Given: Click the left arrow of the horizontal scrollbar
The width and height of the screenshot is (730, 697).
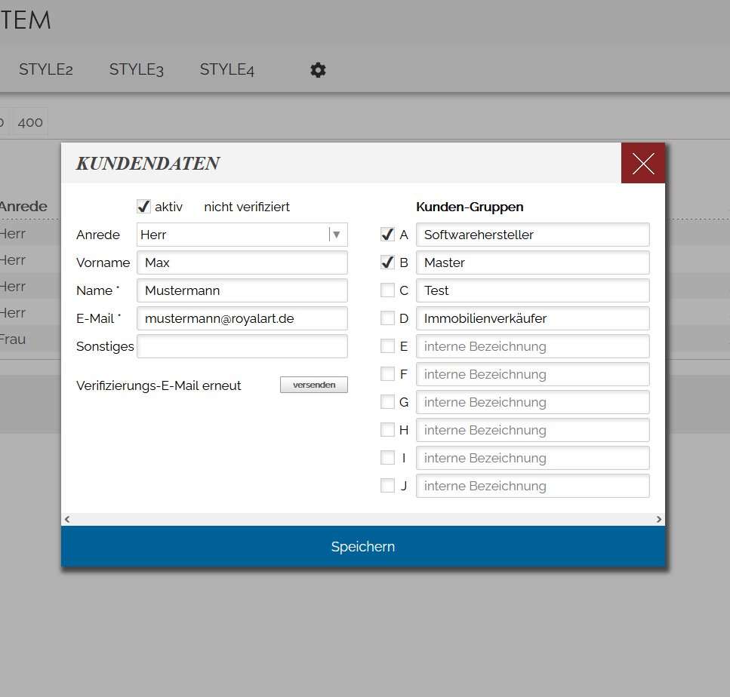Looking at the screenshot, I should (67, 519).
